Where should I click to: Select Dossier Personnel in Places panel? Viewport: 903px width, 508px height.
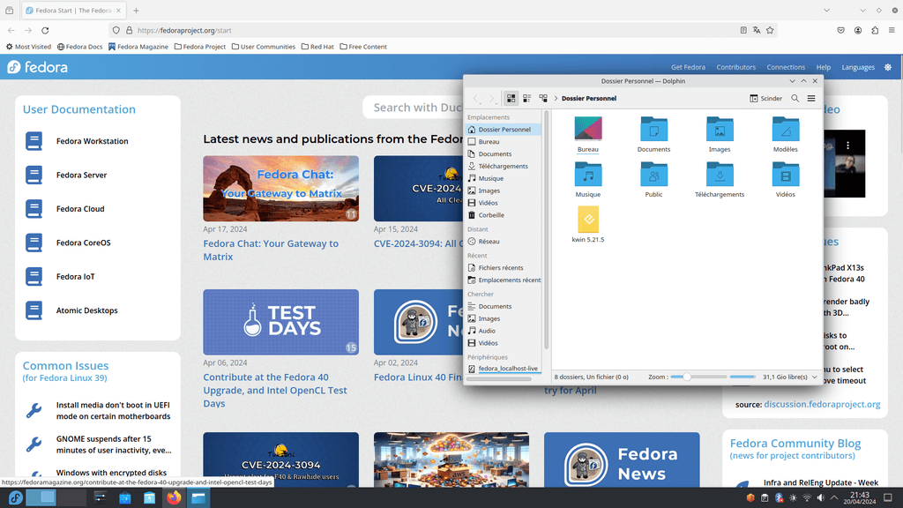click(504, 130)
